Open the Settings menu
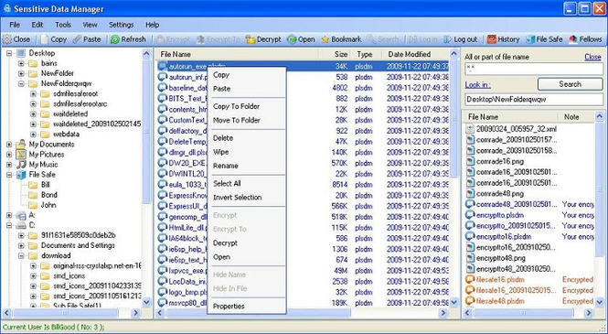 tap(121, 25)
